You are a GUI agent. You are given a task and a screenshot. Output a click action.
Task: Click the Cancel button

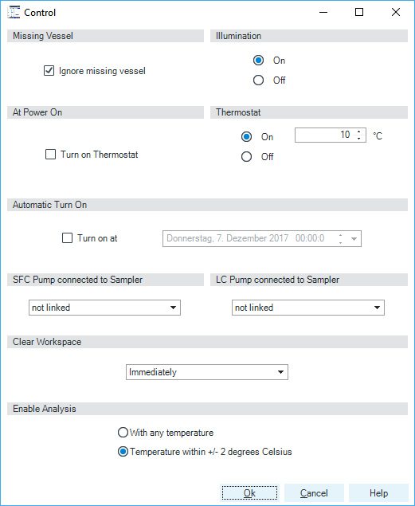(x=314, y=493)
